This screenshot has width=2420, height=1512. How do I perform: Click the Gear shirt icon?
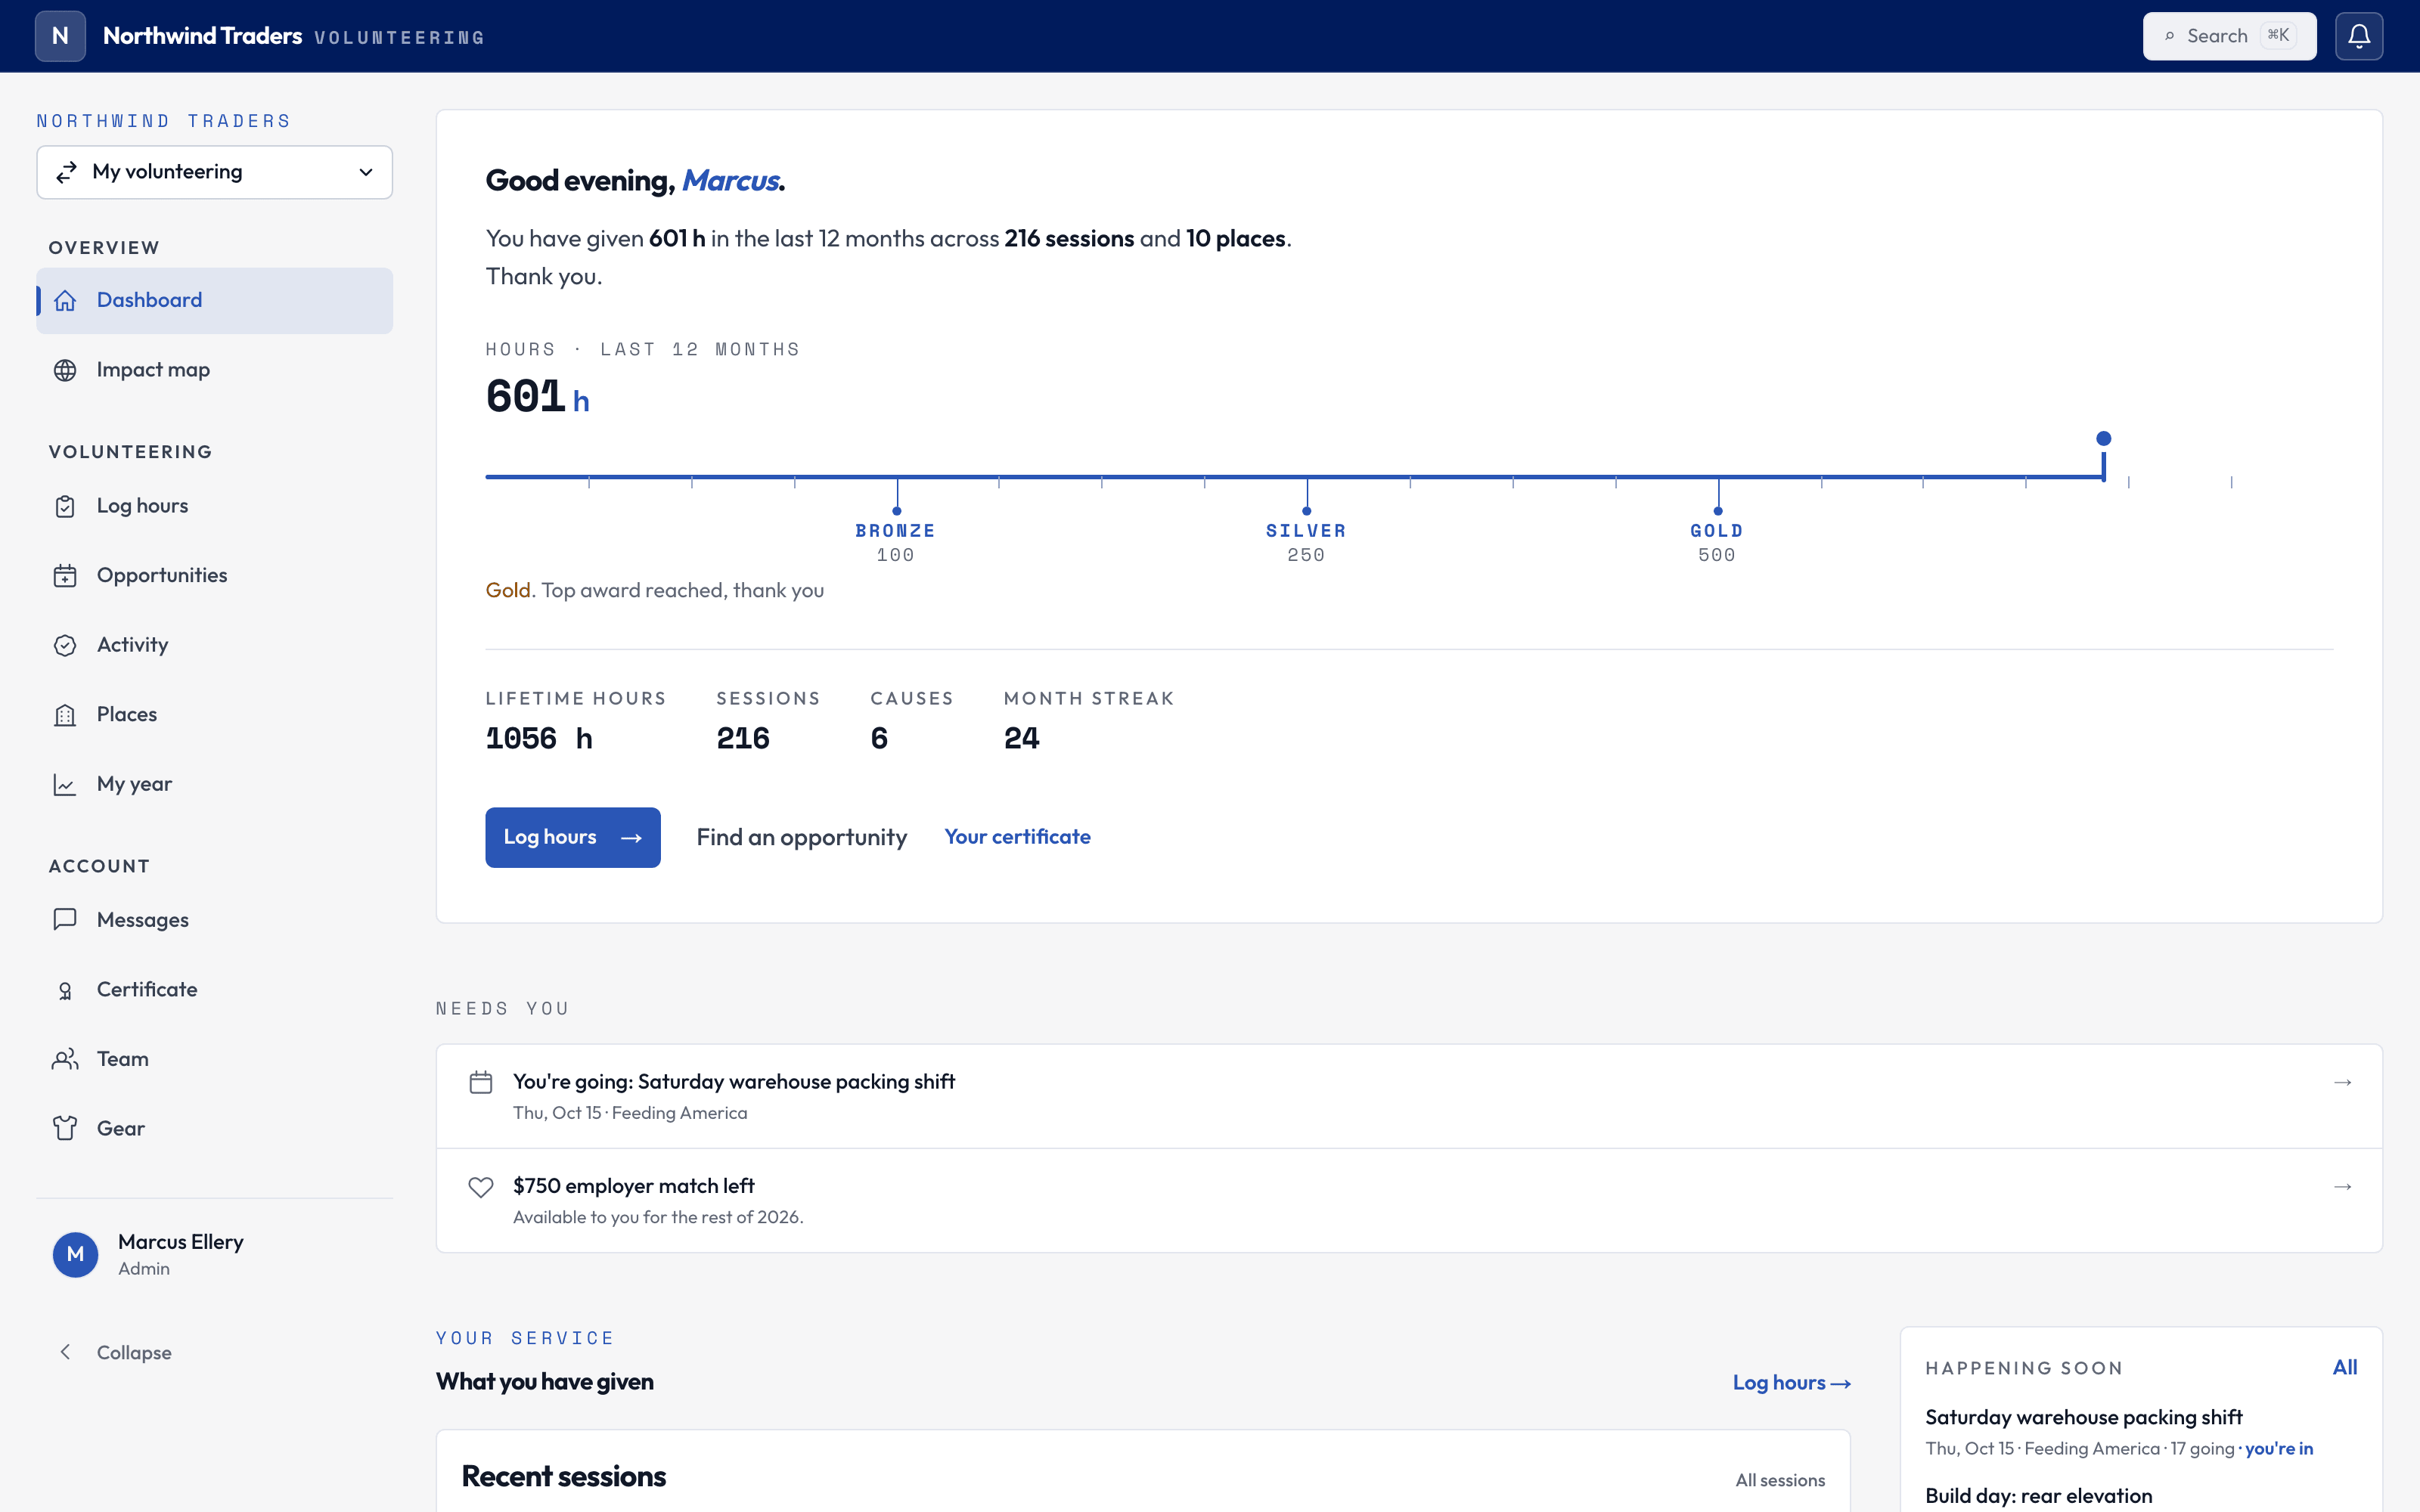pyautogui.click(x=65, y=1128)
